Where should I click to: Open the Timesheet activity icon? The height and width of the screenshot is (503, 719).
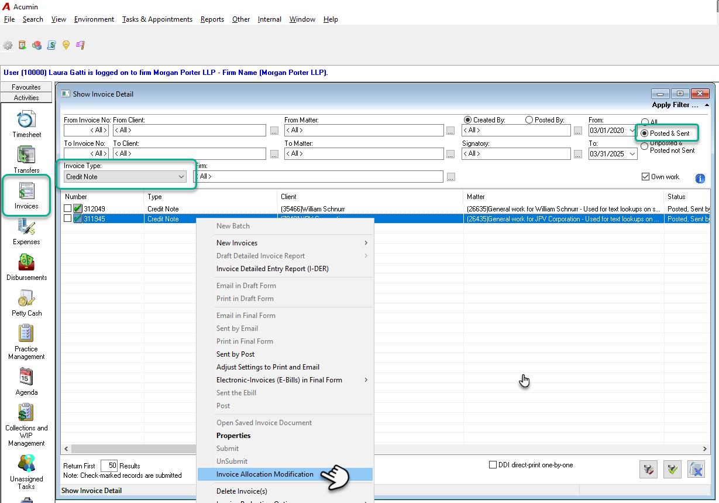(x=26, y=120)
